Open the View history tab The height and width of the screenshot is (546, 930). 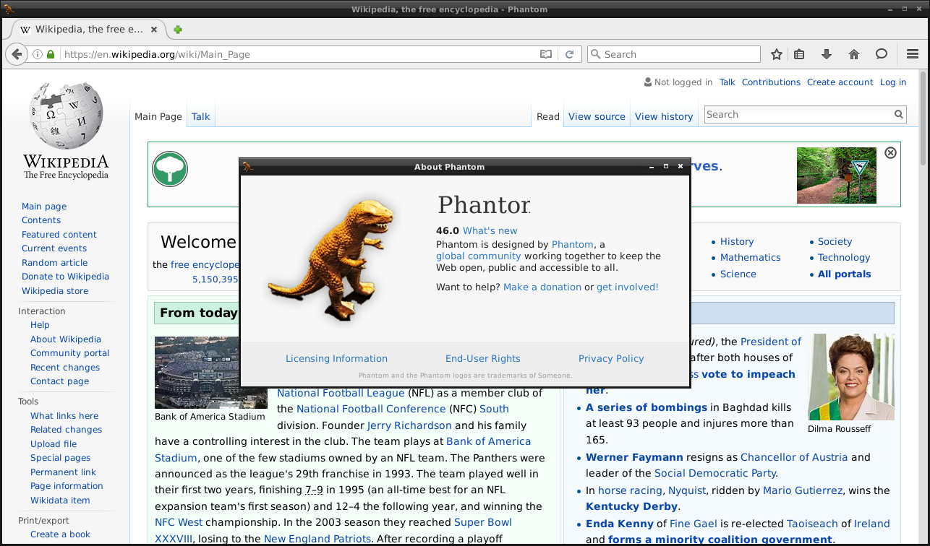pos(664,116)
